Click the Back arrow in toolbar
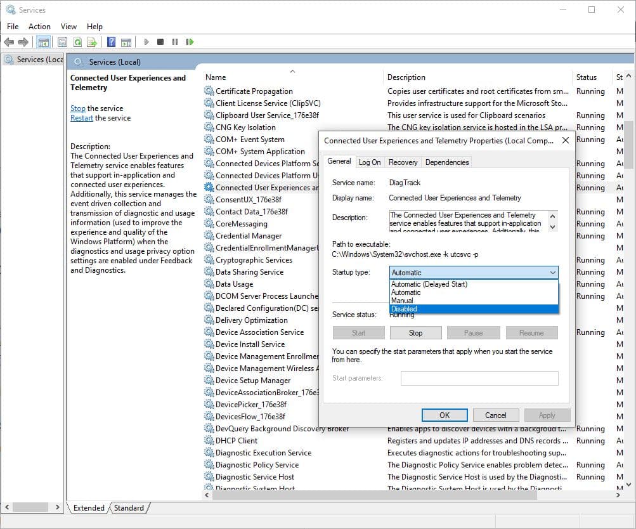Viewport: 636px width, 529px height. [9, 42]
